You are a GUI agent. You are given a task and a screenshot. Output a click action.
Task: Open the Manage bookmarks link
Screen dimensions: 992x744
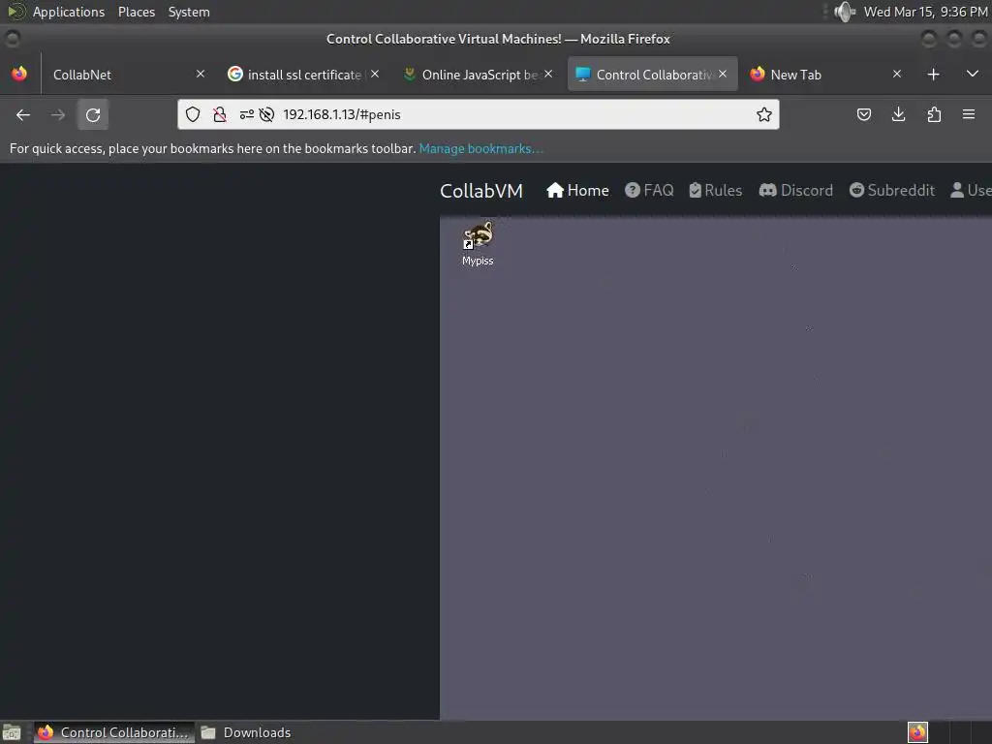pos(480,148)
